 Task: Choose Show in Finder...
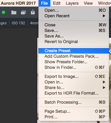click(x=74, y=67)
